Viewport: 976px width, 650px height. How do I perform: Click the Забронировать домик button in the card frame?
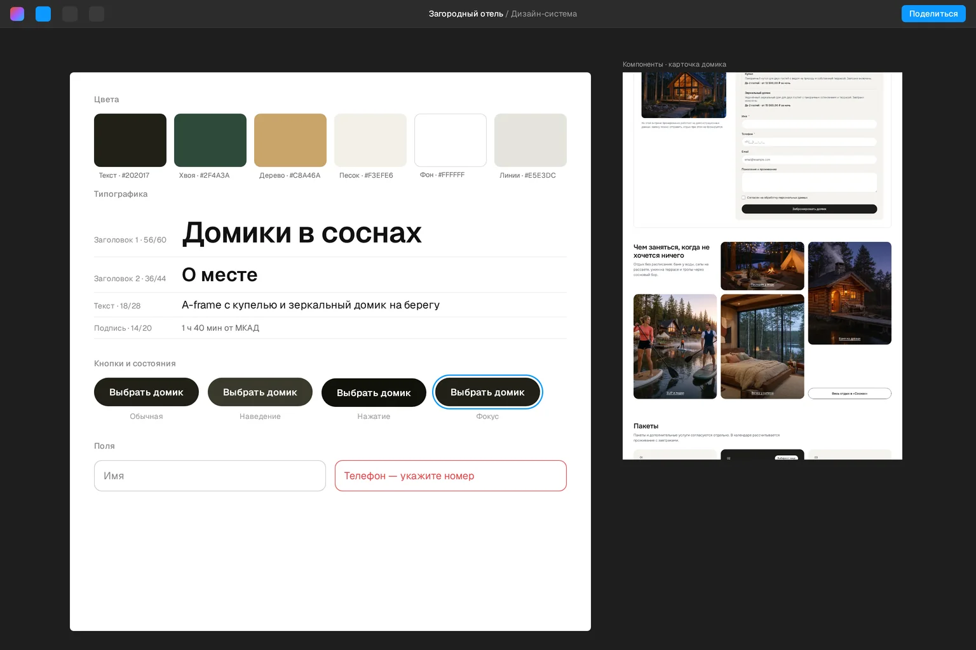click(810, 209)
